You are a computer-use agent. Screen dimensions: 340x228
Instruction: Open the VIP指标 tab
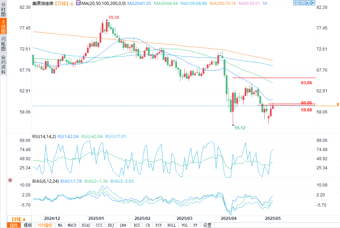pyautogui.click(x=45, y=225)
